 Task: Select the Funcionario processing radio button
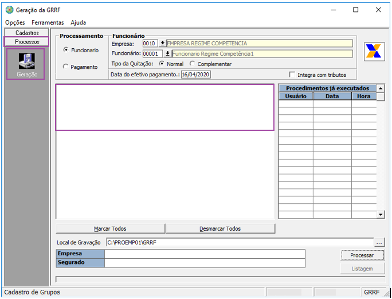click(66, 51)
